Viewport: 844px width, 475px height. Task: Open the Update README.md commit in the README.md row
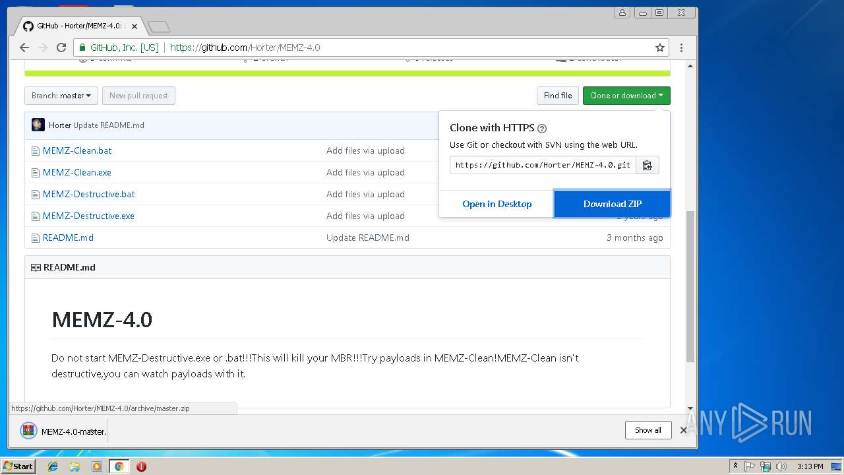coord(368,237)
